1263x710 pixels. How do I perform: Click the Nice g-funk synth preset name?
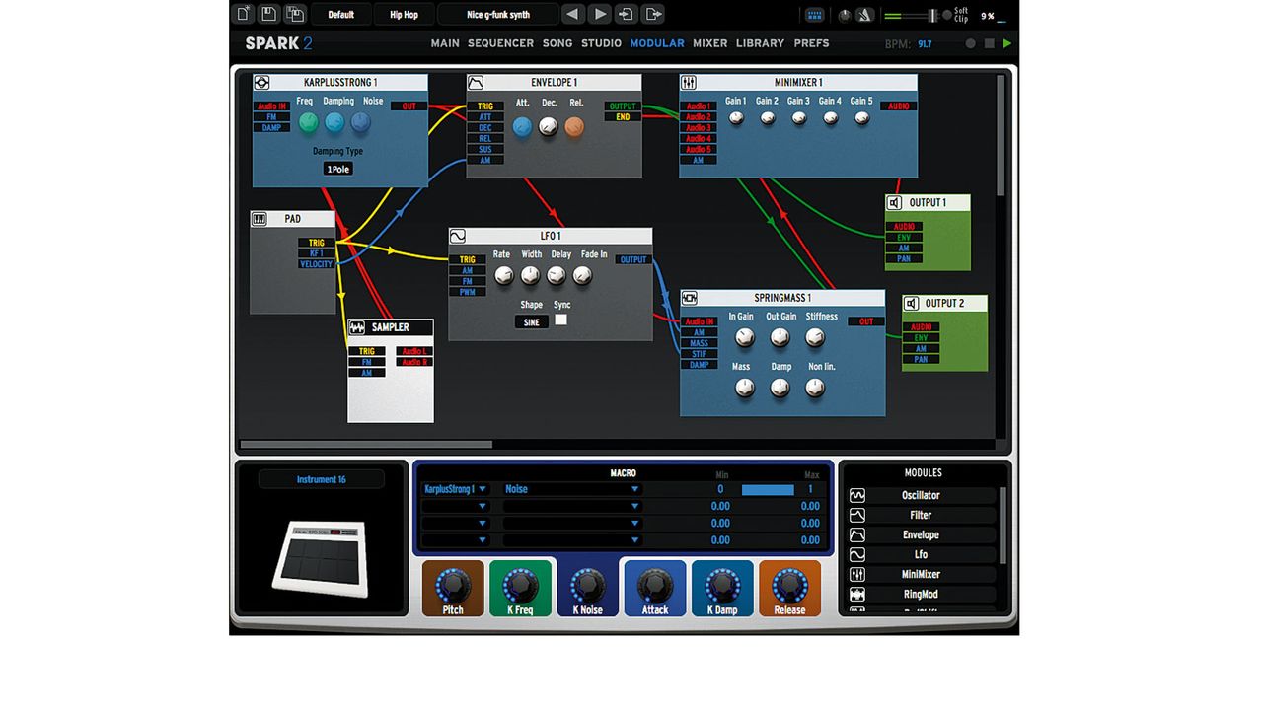[x=498, y=15]
